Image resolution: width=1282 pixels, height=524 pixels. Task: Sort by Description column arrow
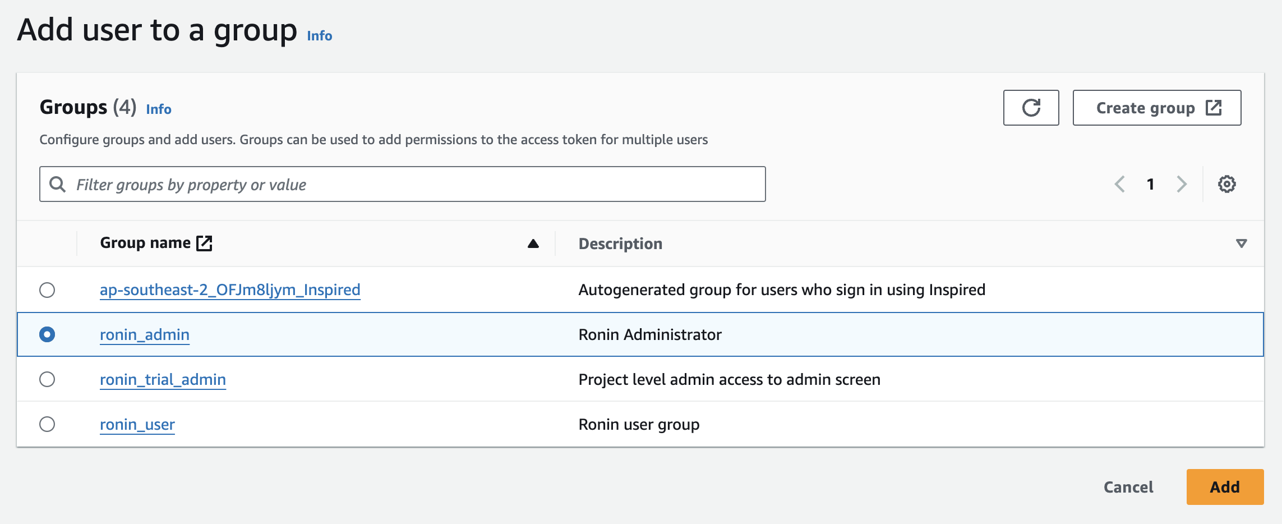point(1241,243)
